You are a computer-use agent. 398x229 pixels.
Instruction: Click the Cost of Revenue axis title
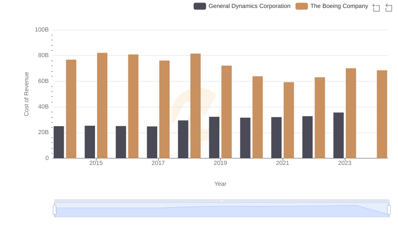tap(26, 94)
